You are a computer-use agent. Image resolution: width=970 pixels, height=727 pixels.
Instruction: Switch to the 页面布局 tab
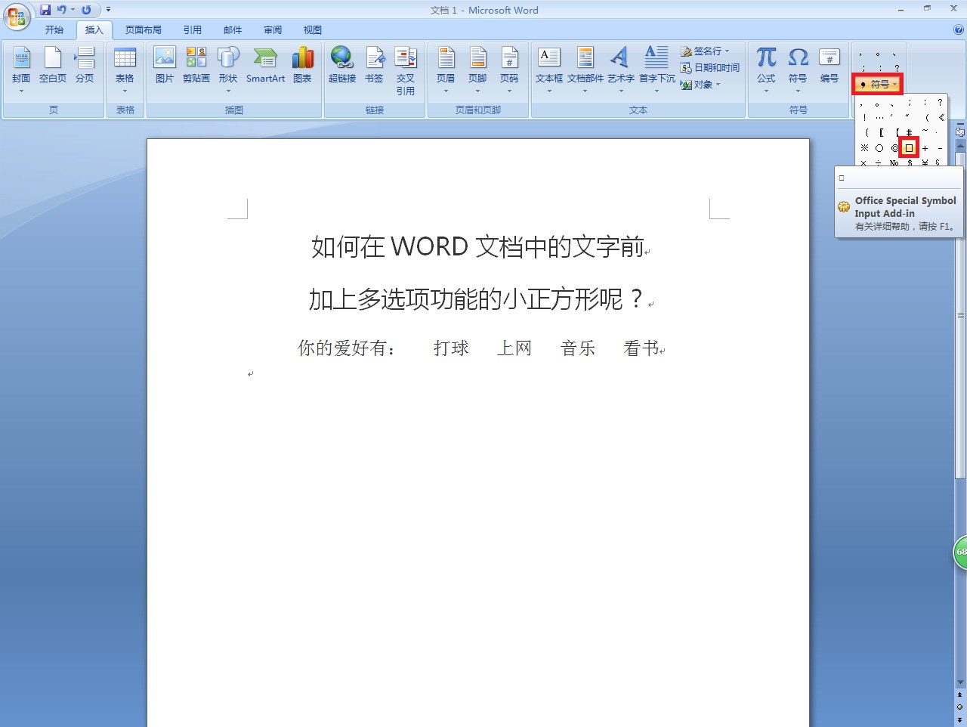point(144,30)
